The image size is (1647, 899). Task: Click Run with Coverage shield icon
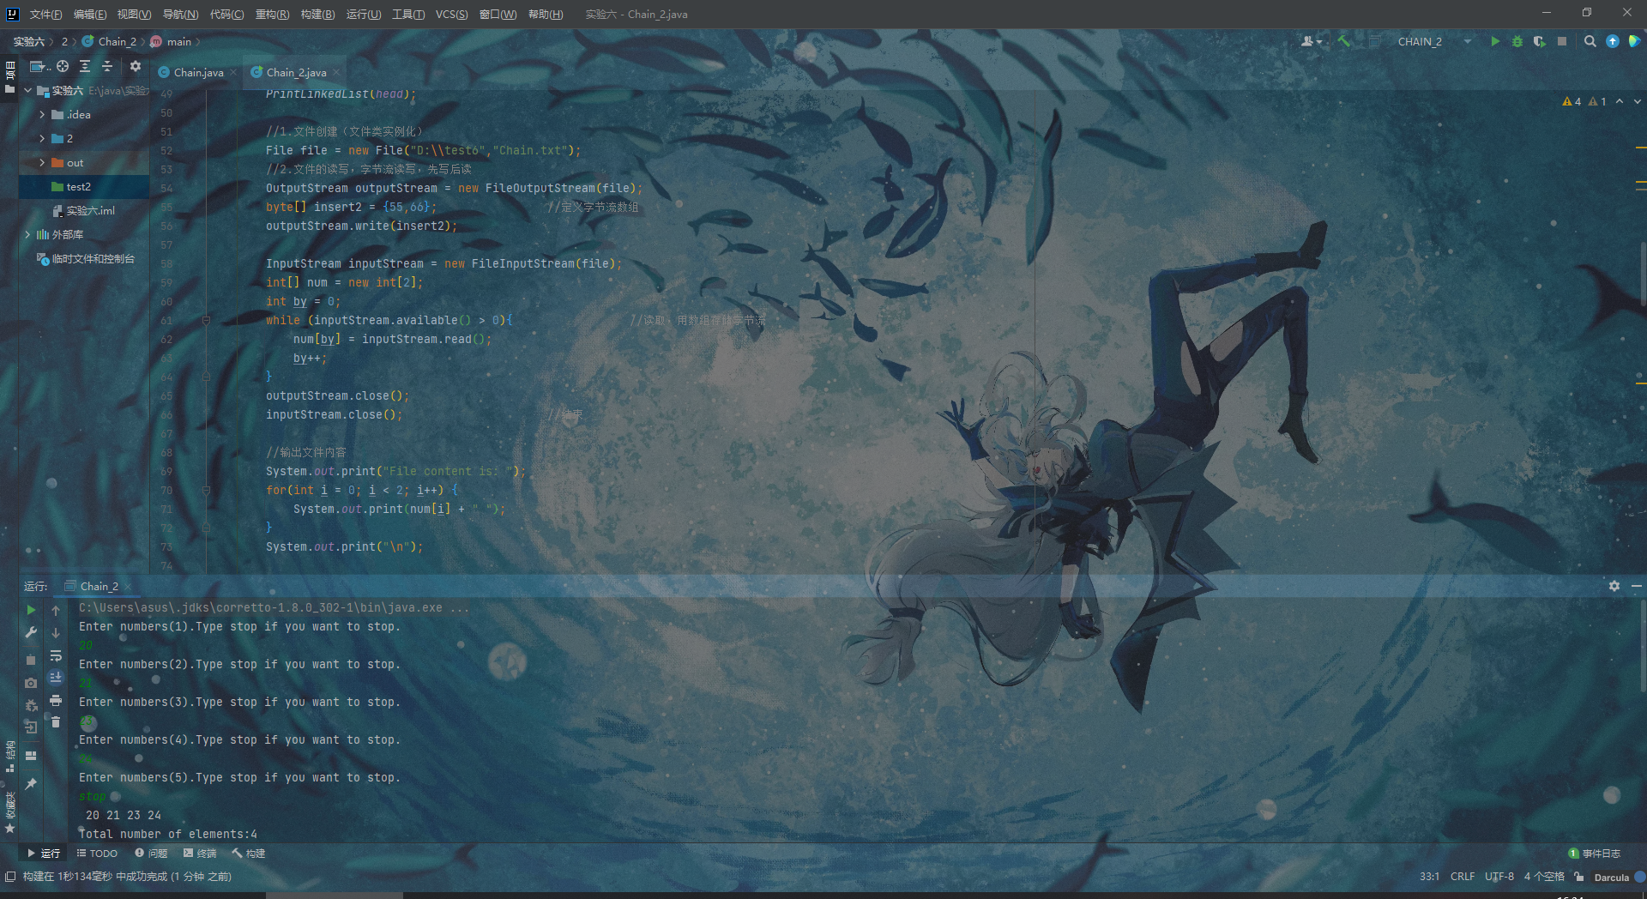[x=1540, y=41]
